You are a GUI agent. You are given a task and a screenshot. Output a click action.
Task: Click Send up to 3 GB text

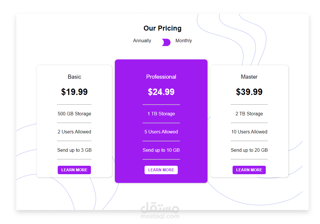pos(74,150)
